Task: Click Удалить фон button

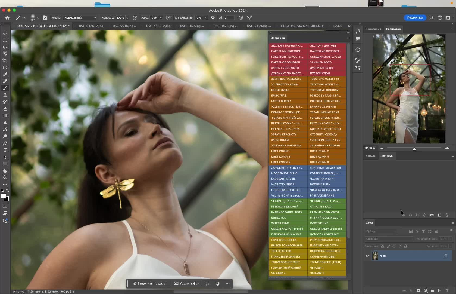Action: coord(187,284)
